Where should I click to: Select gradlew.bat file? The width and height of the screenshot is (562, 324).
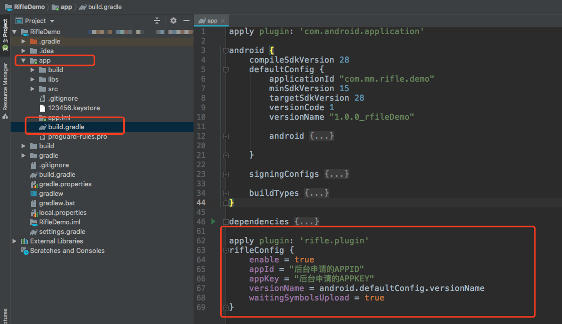coord(57,203)
